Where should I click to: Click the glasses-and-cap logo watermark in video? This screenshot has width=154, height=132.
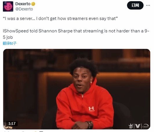[x=146, y=126]
